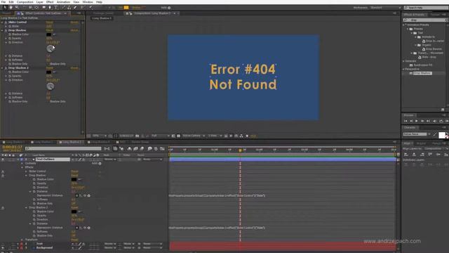The width and height of the screenshot is (449, 253).
Task: Open the Workspace dropdown
Action: (386, 8)
